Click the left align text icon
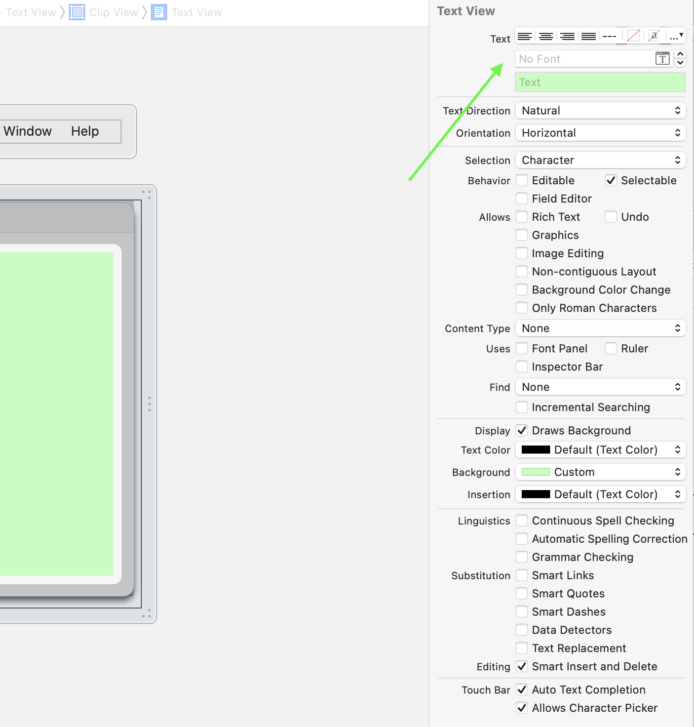Viewport: 694px width, 727px height. 525,36
